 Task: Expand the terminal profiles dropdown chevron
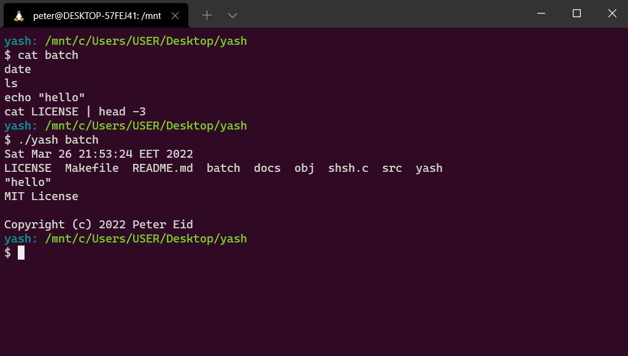click(x=232, y=15)
